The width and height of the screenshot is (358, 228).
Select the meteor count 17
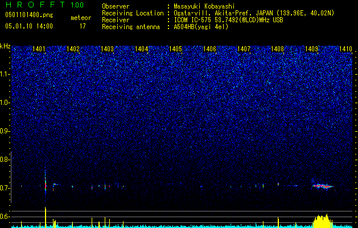(x=83, y=26)
